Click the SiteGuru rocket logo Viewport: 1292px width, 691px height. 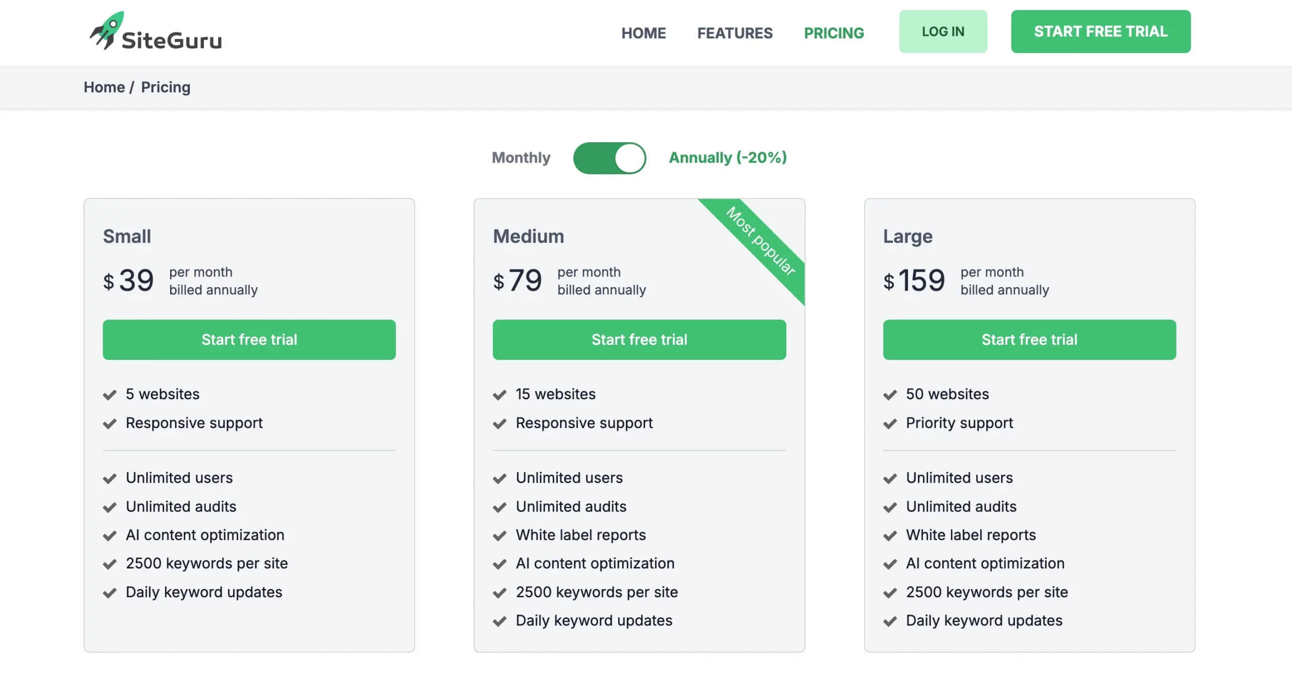tap(155, 31)
